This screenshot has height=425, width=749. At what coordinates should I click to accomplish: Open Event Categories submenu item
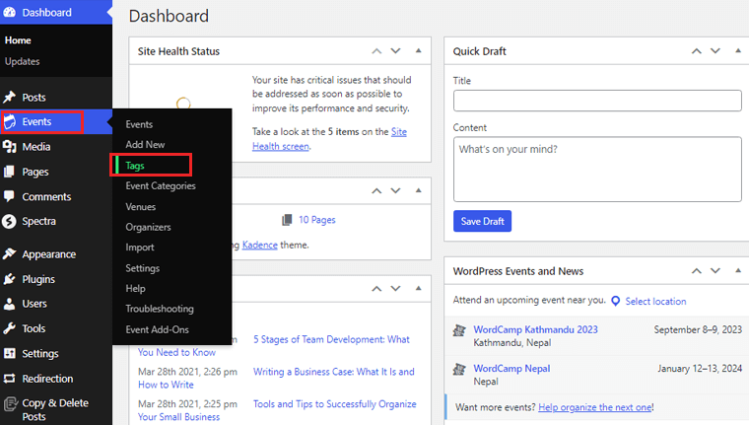(x=161, y=186)
